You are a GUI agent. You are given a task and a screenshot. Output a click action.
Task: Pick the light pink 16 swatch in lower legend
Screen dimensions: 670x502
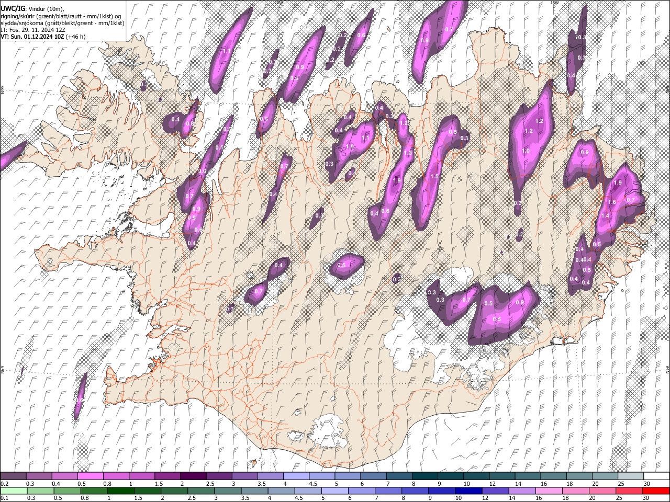(548, 490)
